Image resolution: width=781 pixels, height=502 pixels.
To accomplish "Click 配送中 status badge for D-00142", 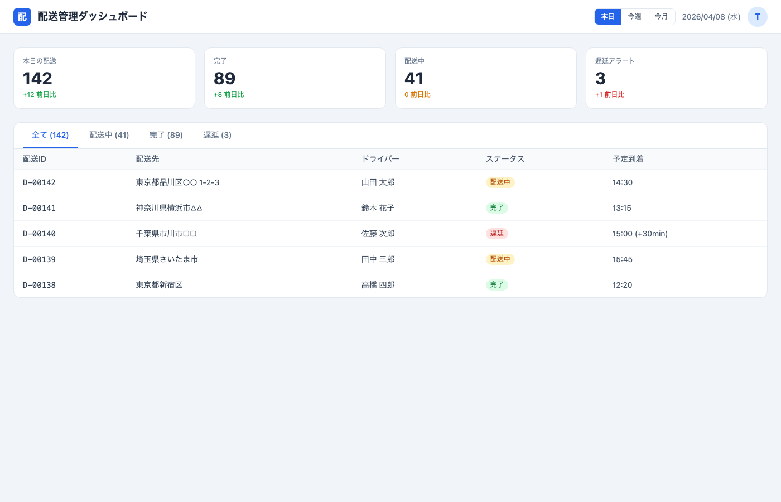I will [x=500, y=182].
